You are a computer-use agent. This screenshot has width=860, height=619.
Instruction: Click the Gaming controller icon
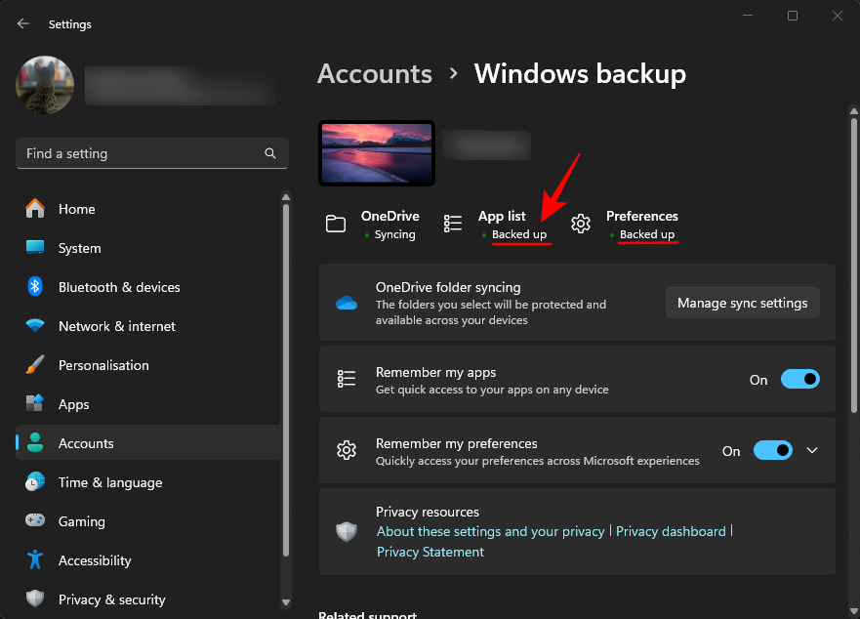[35, 521]
